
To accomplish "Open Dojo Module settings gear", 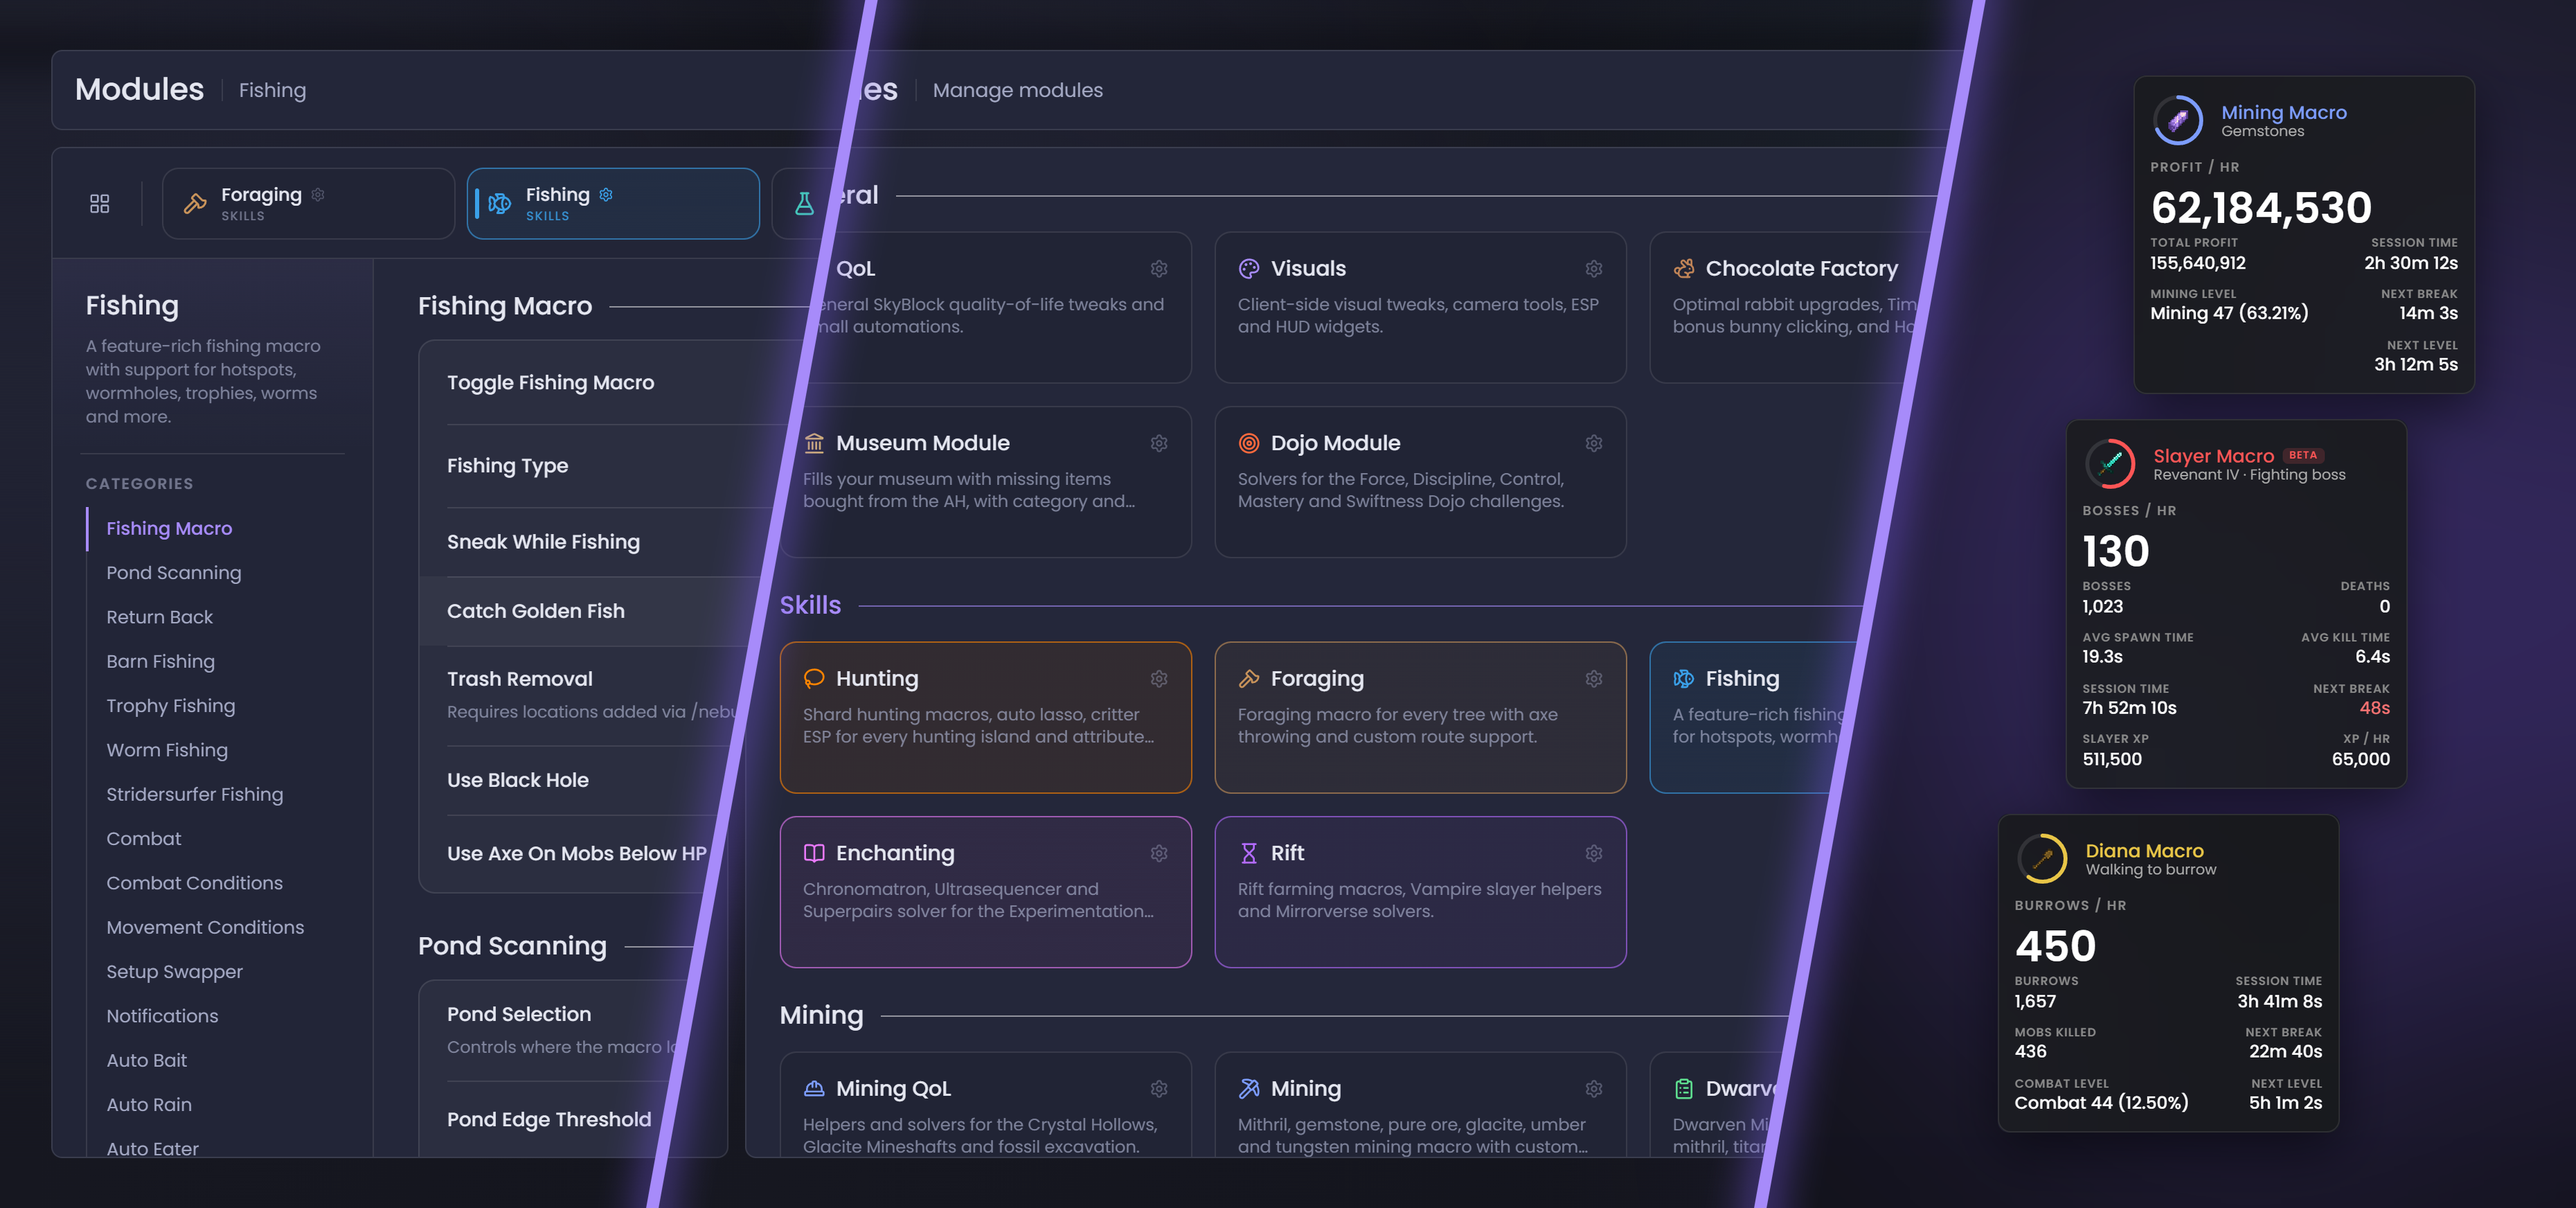I will pos(1594,443).
